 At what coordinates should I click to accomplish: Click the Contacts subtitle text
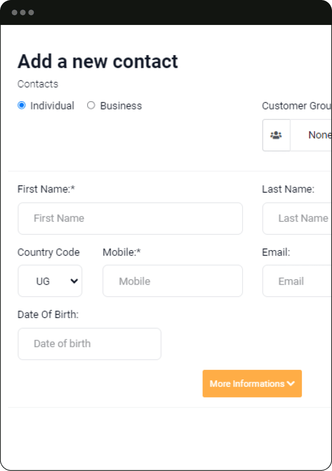(38, 84)
